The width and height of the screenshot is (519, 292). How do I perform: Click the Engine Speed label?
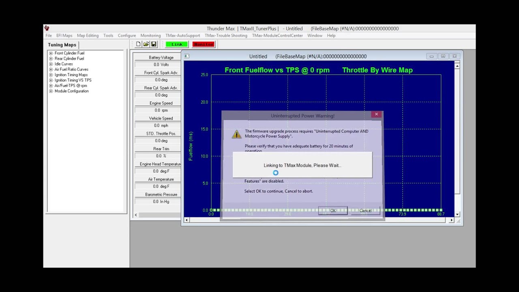point(161,103)
